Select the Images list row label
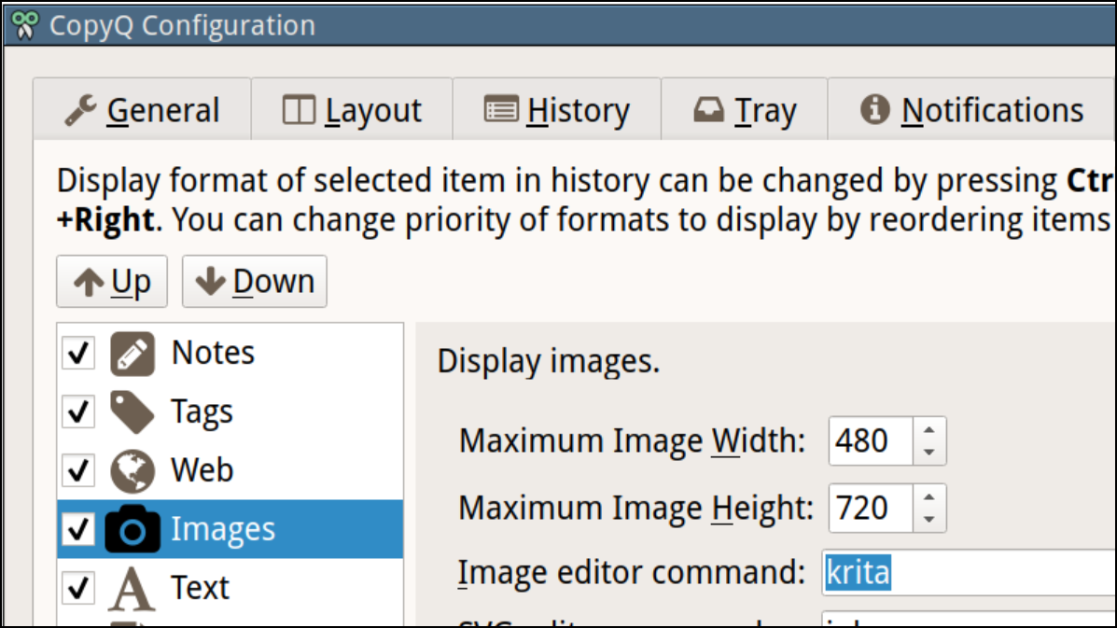1117x628 pixels. tap(223, 530)
